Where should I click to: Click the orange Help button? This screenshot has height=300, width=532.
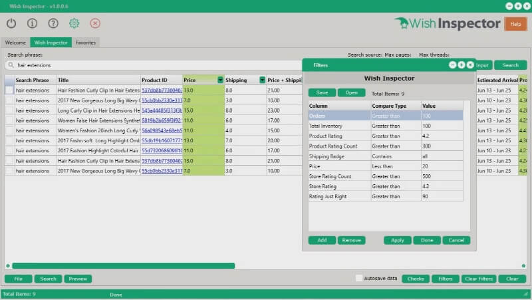pos(515,24)
